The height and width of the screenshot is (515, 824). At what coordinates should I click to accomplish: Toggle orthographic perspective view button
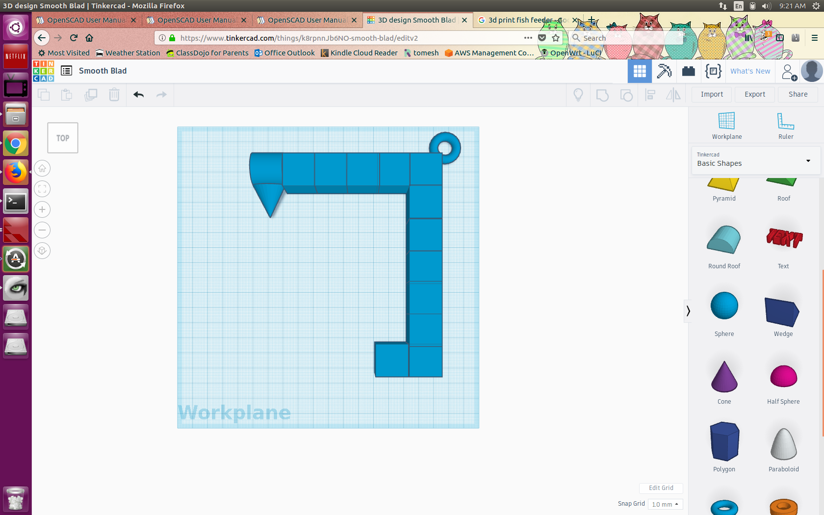tap(42, 251)
